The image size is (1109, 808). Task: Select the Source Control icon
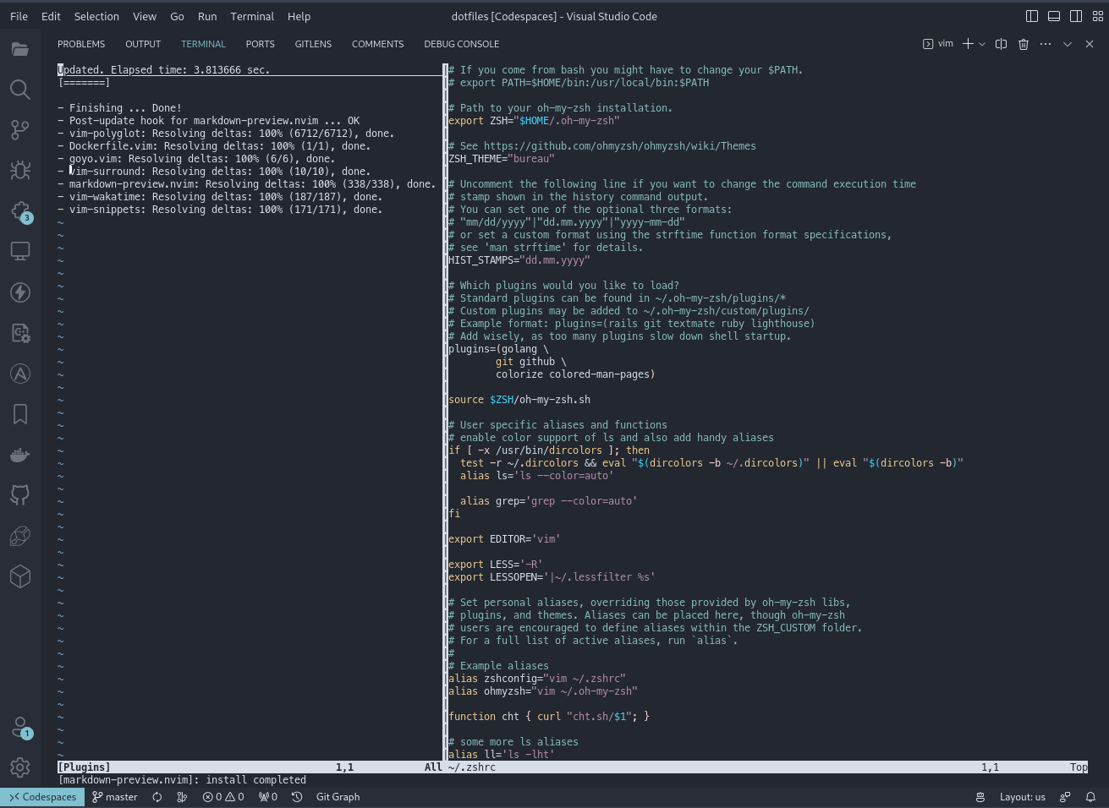click(x=20, y=130)
